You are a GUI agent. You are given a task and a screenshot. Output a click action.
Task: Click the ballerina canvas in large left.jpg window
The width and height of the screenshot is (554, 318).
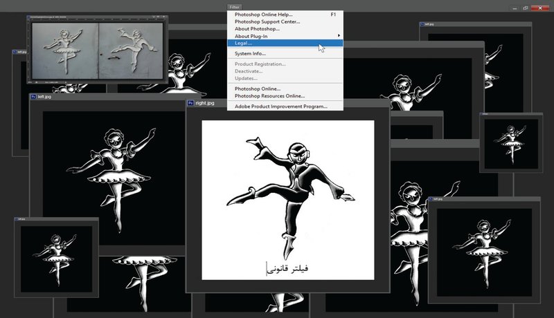(x=114, y=178)
